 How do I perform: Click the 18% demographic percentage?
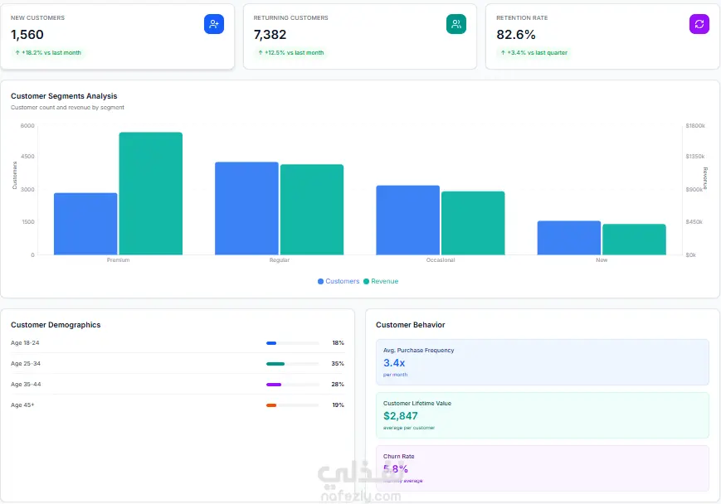point(338,342)
